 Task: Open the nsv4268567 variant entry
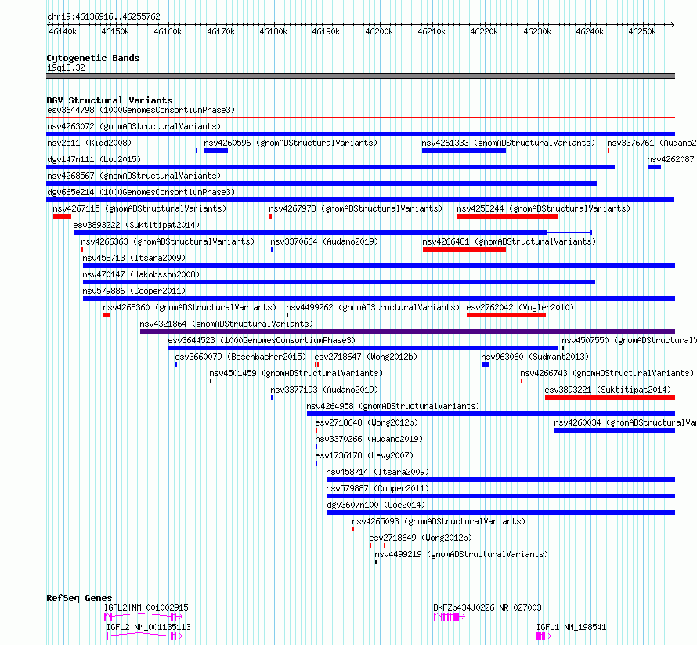coord(134,176)
